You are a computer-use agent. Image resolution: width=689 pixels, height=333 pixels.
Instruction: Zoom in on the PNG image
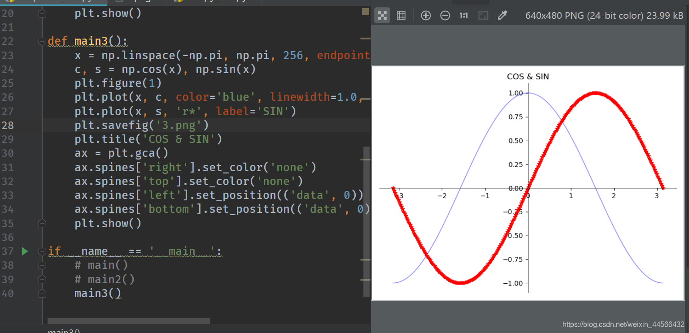[425, 15]
